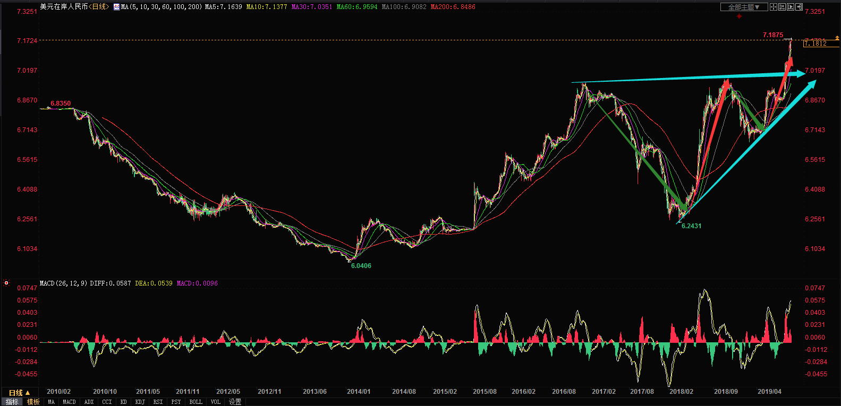Click the DEA:0.0539 value
Image resolution: width=841 pixels, height=406 pixels.
click(x=154, y=283)
